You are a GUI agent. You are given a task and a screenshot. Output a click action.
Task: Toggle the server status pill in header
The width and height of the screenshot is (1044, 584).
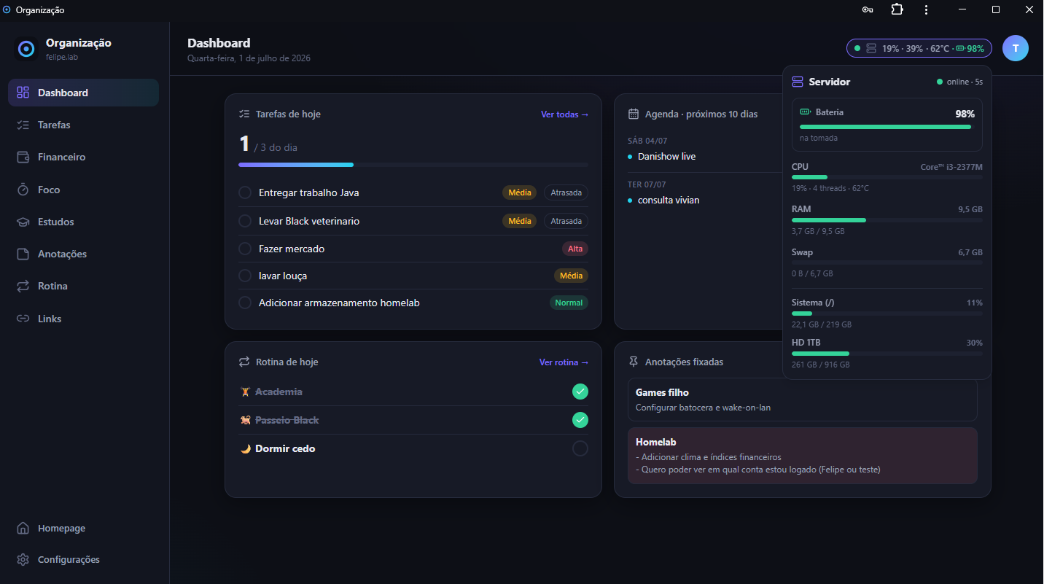pyautogui.click(x=919, y=48)
